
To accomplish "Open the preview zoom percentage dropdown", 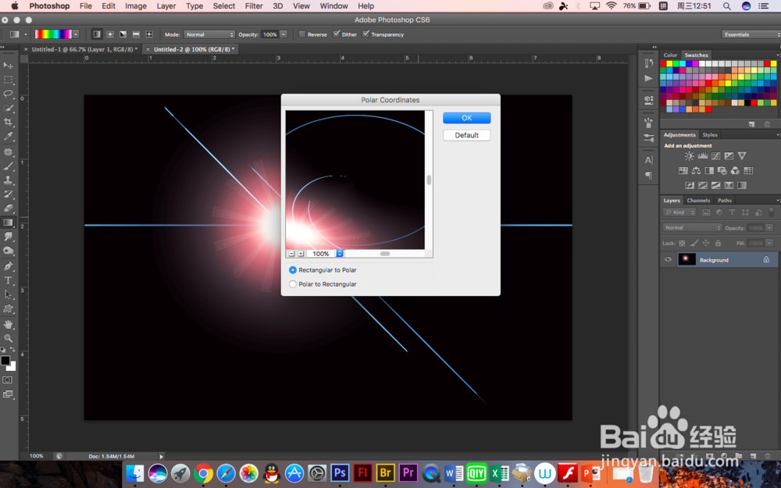I will click(x=340, y=254).
